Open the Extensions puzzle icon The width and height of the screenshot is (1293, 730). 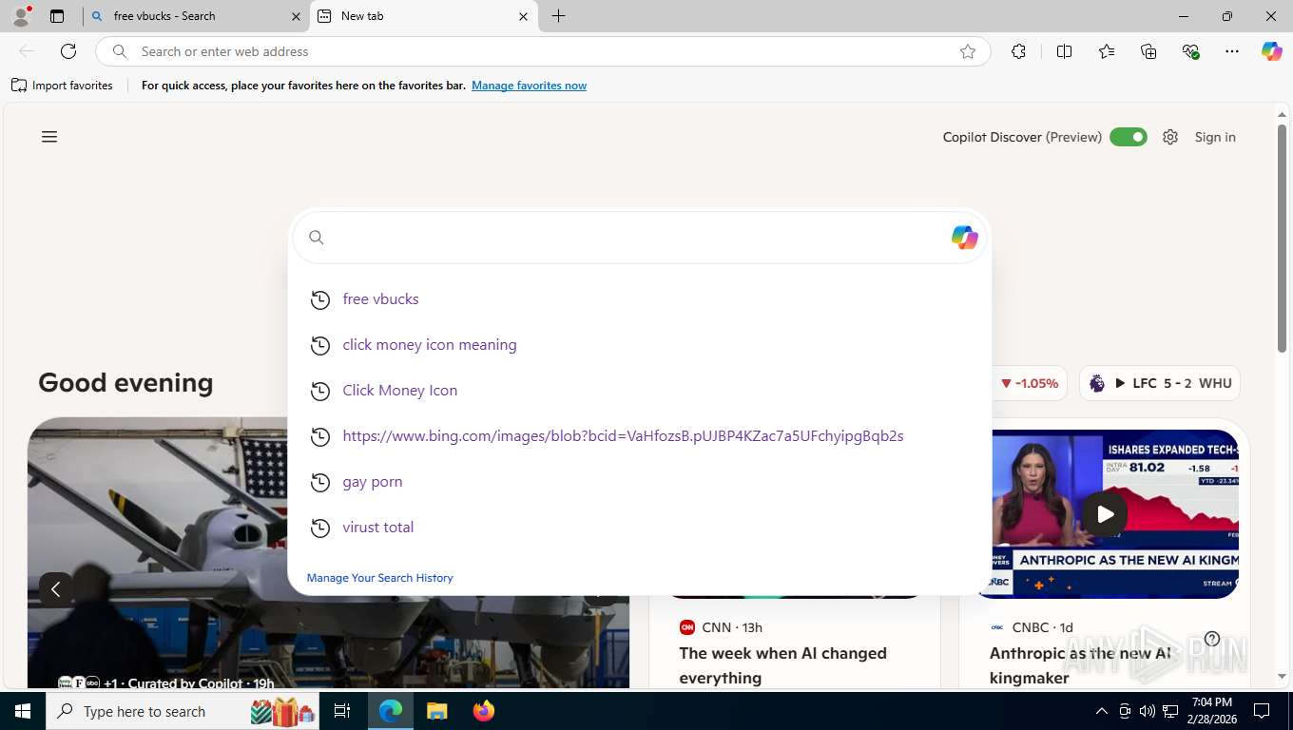pos(1019,51)
